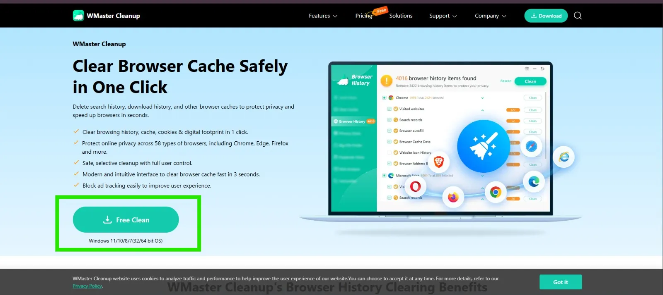Click the large Chrome icon bubble
This screenshot has width=663, height=295.
[x=496, y=192]
